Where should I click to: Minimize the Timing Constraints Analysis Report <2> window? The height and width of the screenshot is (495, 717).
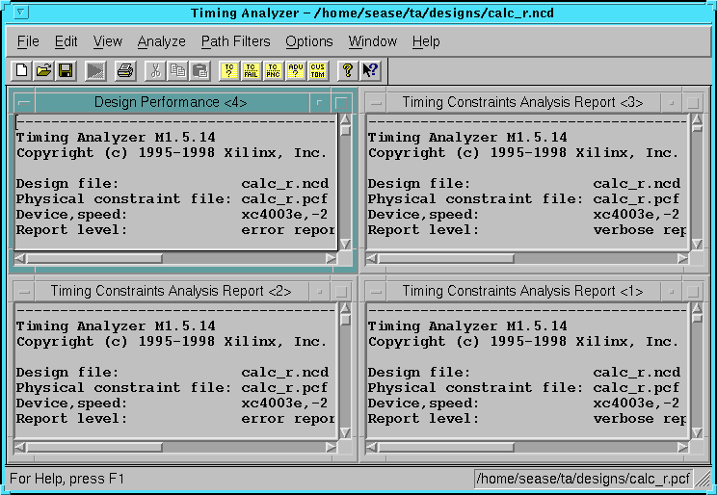tap(319, 291)
